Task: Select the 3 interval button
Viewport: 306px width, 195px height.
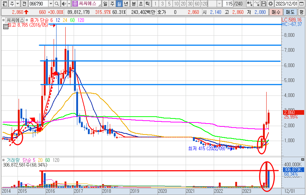Action: click(x=162, y=4)
